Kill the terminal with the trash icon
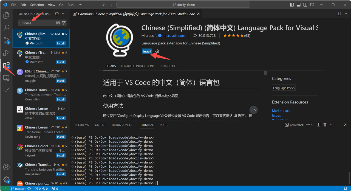This screenshot has height=191, width=351. pos(325,125)
